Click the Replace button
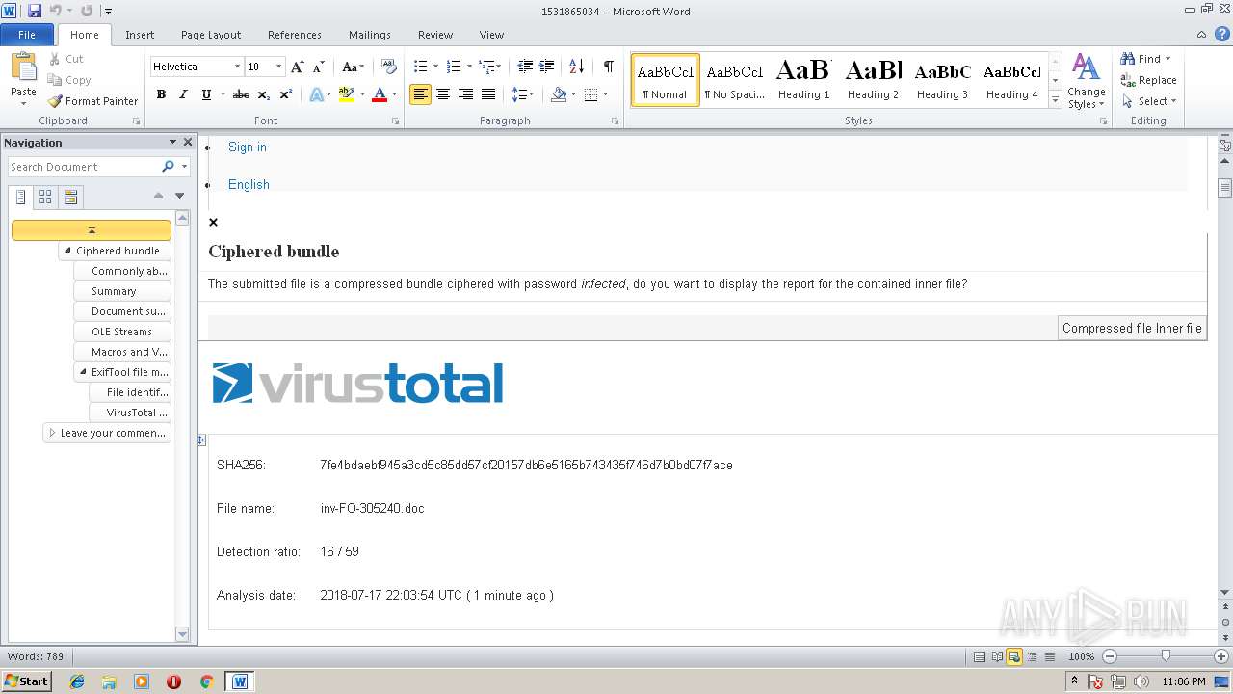Viewport: 1233px width, 694px height. coord(1148,80)
